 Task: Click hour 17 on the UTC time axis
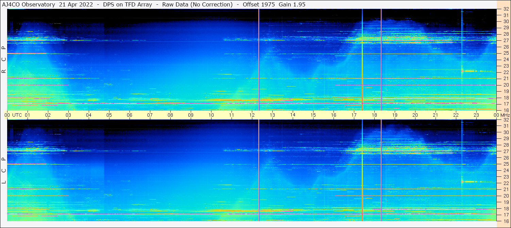click(x=354, y=115)
